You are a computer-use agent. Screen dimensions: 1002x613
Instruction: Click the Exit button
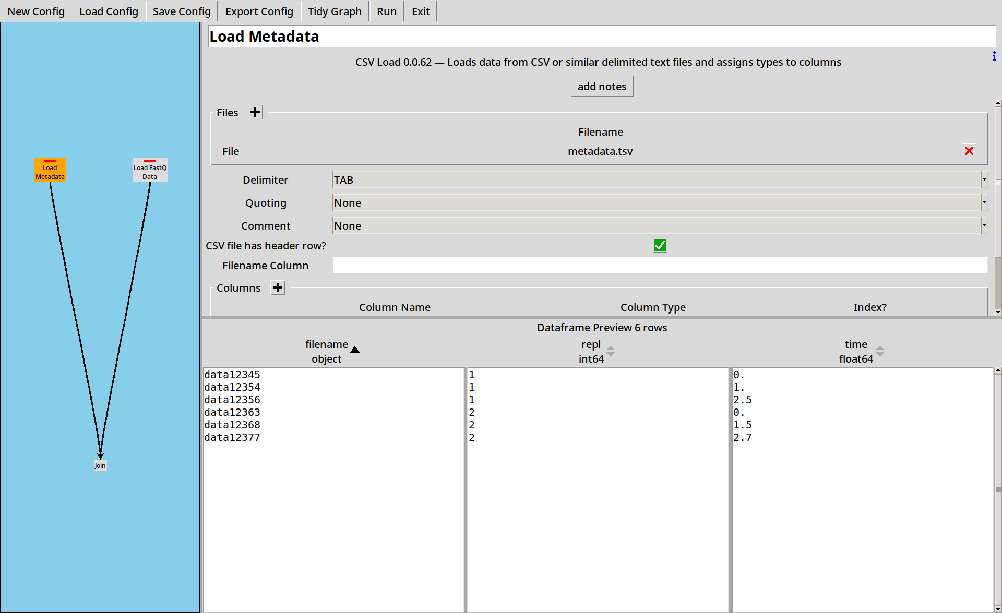tap(421, 11)
